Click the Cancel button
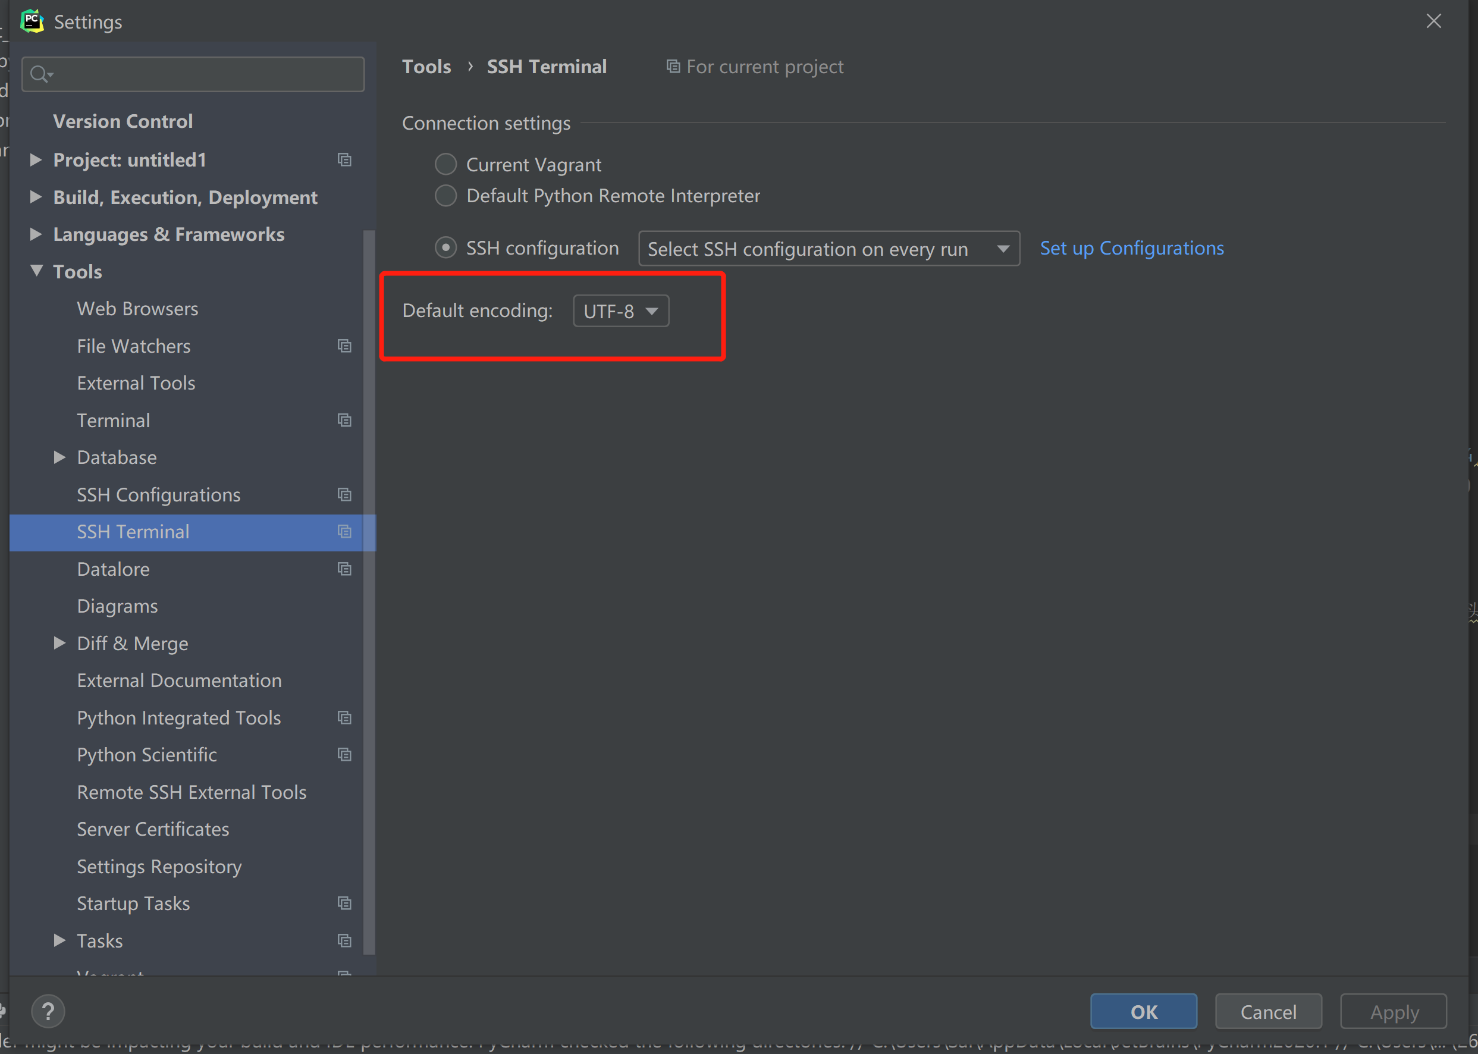The image size is (1478, 1054). click(1269, 1011)
